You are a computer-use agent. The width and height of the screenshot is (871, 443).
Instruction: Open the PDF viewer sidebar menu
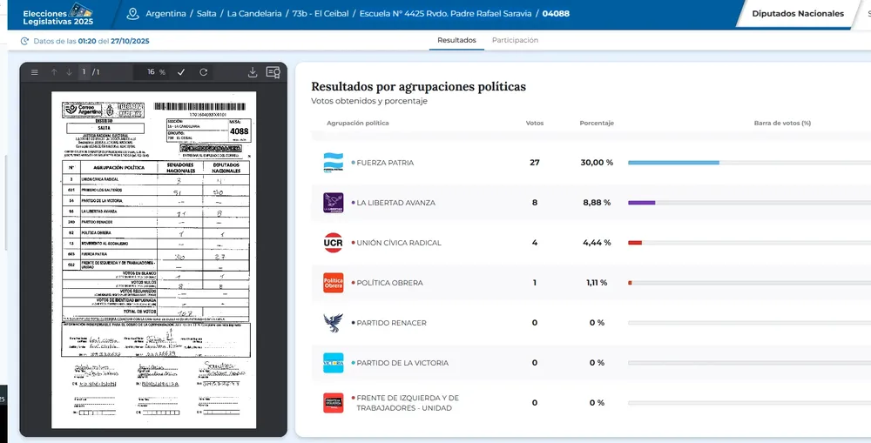click(x=35, y=72)
